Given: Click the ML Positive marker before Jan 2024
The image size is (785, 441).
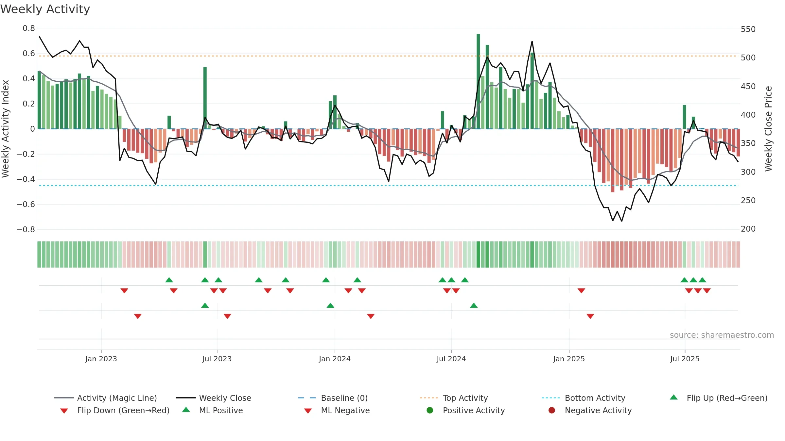Looking at the screenshot, I should coord(330,305).
